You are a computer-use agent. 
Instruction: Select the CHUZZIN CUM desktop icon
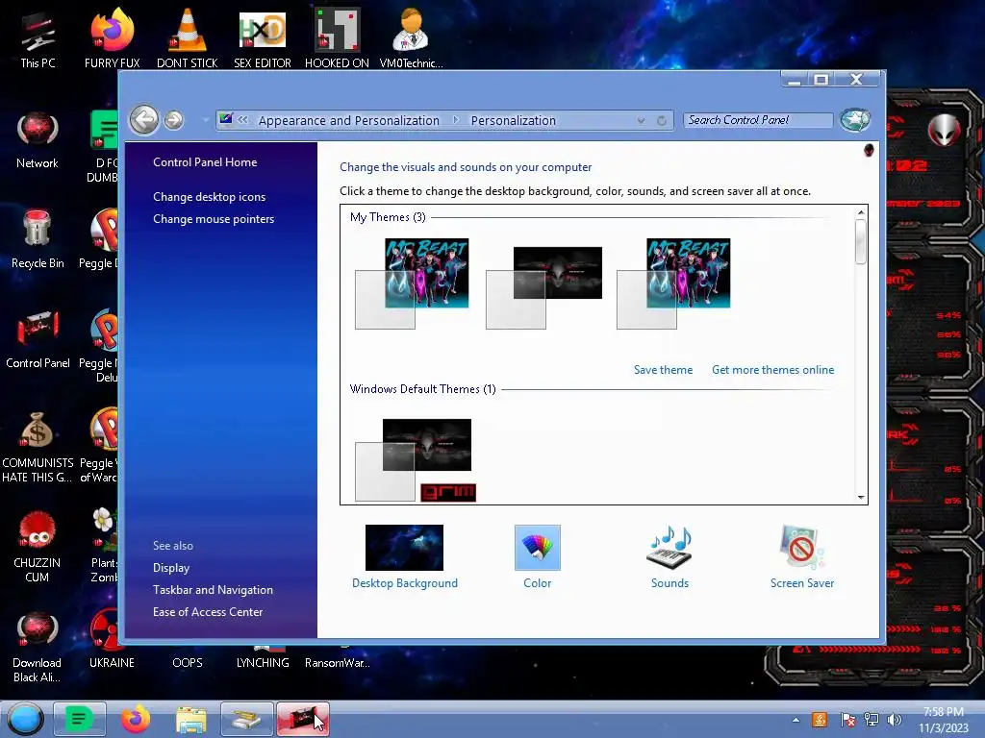tap(38, 547)
